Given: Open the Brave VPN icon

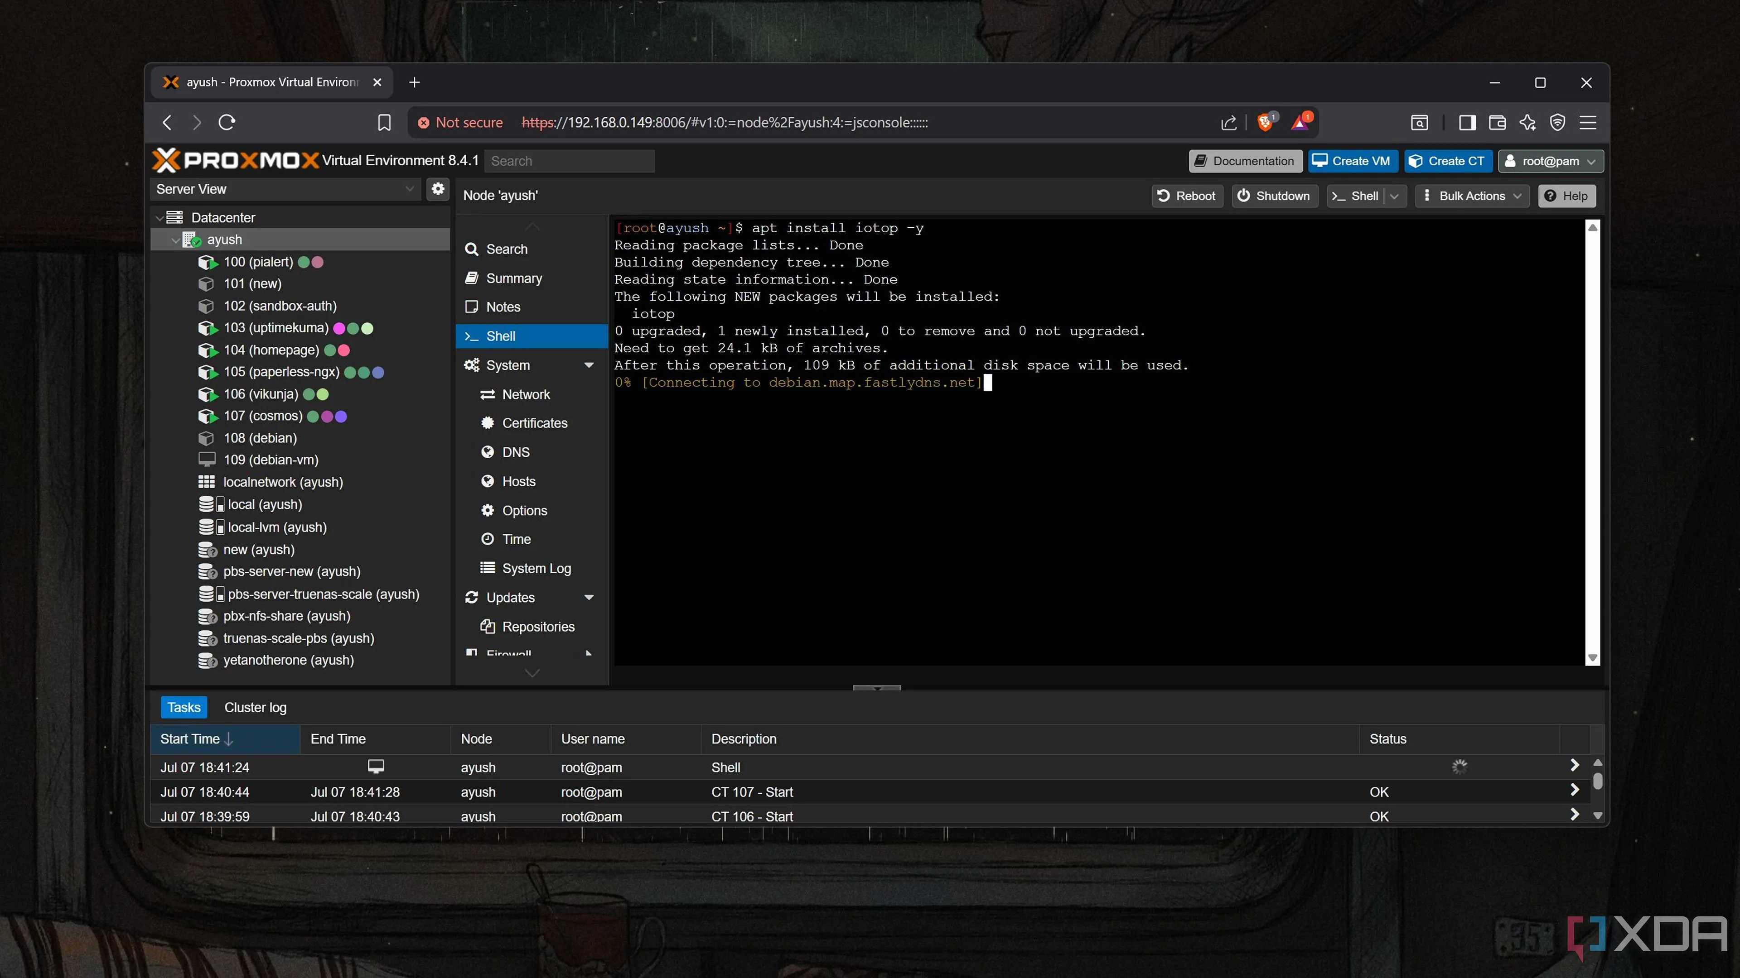Looking at the screenshot, I should point(1558,122).
